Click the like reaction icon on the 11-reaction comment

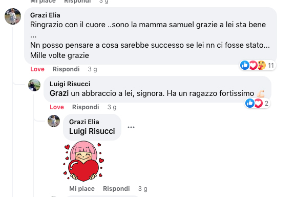245,65
